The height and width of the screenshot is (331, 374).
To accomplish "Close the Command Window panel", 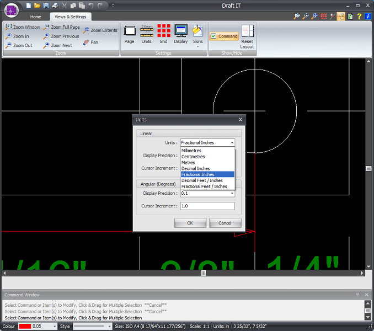I will click(x=367, y=295).
